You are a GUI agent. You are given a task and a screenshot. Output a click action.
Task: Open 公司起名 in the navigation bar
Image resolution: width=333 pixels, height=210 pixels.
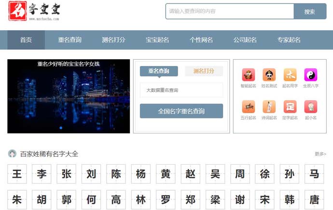[x=245, y=40]
